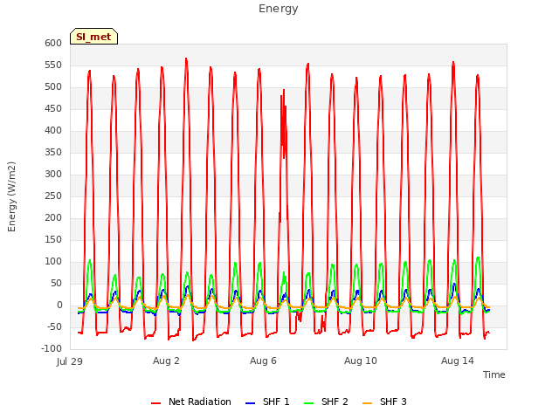
Task: Select the SHF 3 legend entry
Action: coord(384,402)
